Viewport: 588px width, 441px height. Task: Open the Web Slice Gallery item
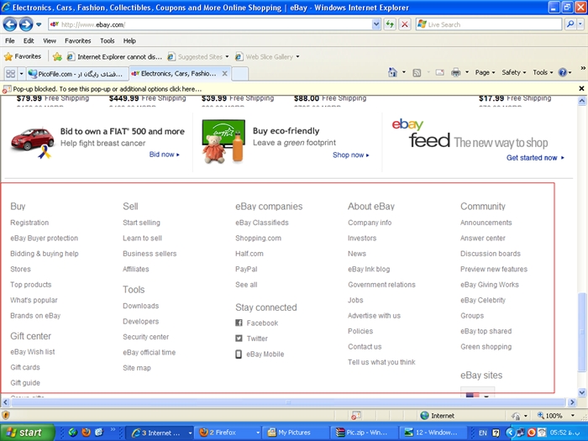(267, 57)
